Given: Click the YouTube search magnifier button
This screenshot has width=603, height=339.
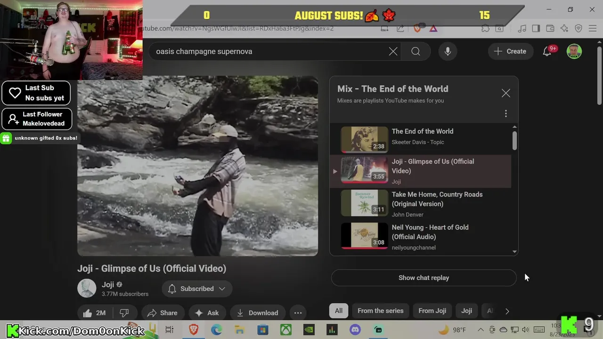Looking at the screenshot, I should pyautogui.click(x=416, y=51).
